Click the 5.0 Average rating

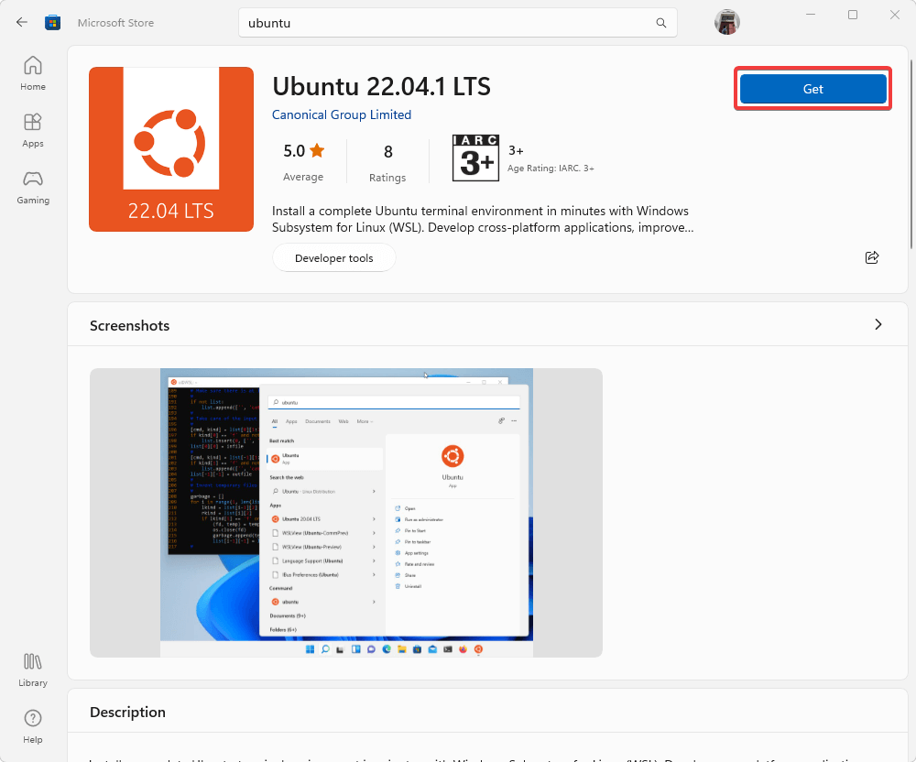[x=303, y=162]
